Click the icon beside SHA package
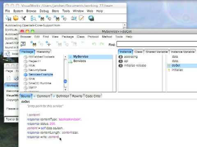 [25, 79]
